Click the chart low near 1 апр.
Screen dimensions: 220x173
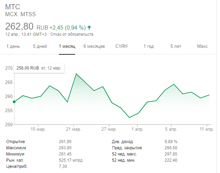point(129,118)
